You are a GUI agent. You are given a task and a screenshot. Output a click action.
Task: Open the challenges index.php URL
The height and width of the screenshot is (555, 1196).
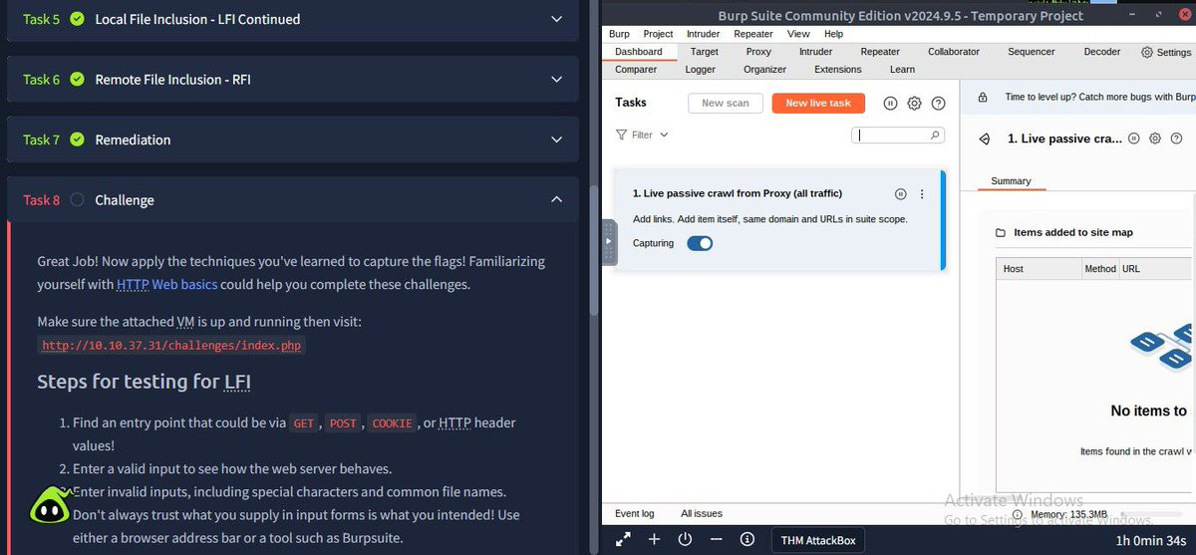[x=171, y=345]
